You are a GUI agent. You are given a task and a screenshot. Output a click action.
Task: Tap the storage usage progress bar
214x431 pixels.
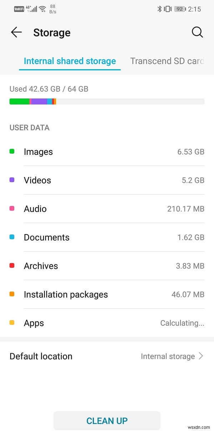pos(107,101)
